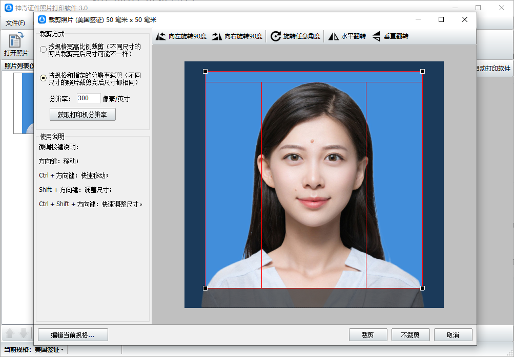Click the crop dialog app icon
Screen dimensions: 514x357
click(43, 19)
